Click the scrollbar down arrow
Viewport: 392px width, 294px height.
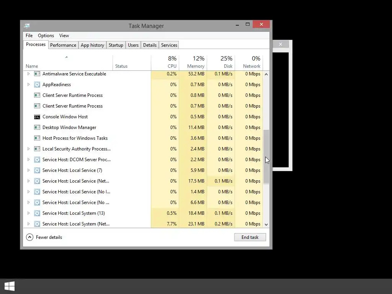tap(266, 224)
